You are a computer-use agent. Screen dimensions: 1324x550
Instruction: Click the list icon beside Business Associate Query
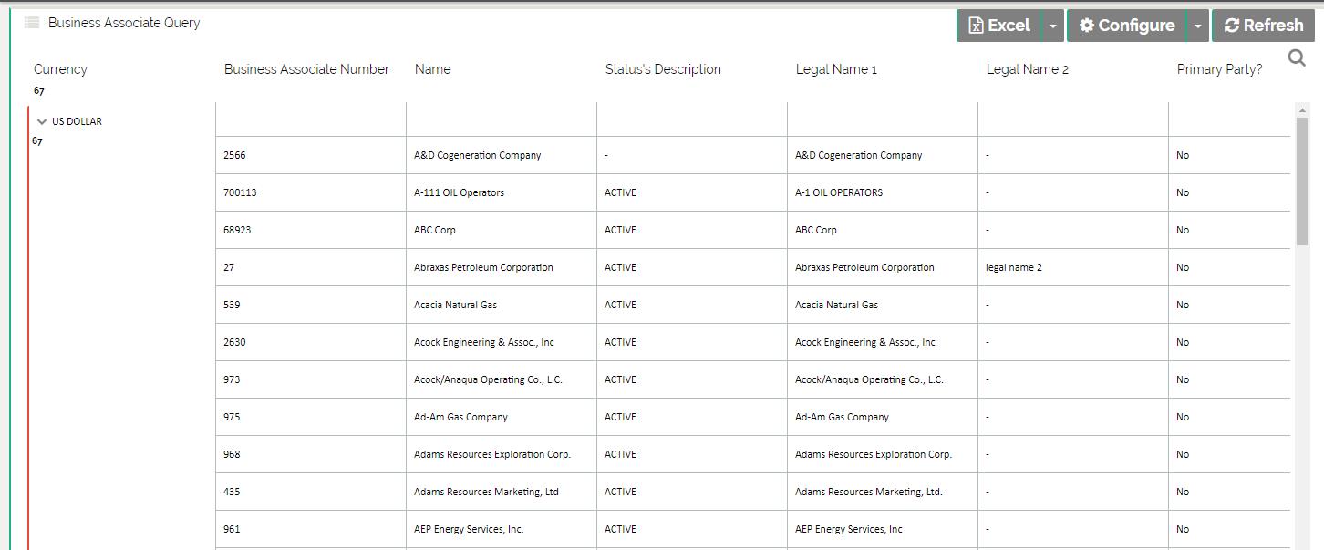(32, 23)
